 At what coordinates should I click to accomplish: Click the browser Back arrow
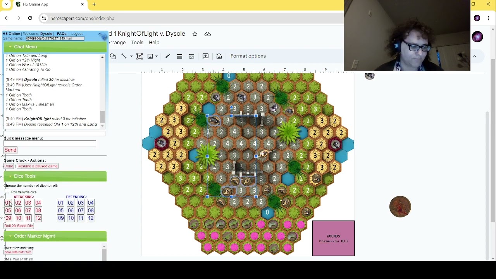point(7,18)
